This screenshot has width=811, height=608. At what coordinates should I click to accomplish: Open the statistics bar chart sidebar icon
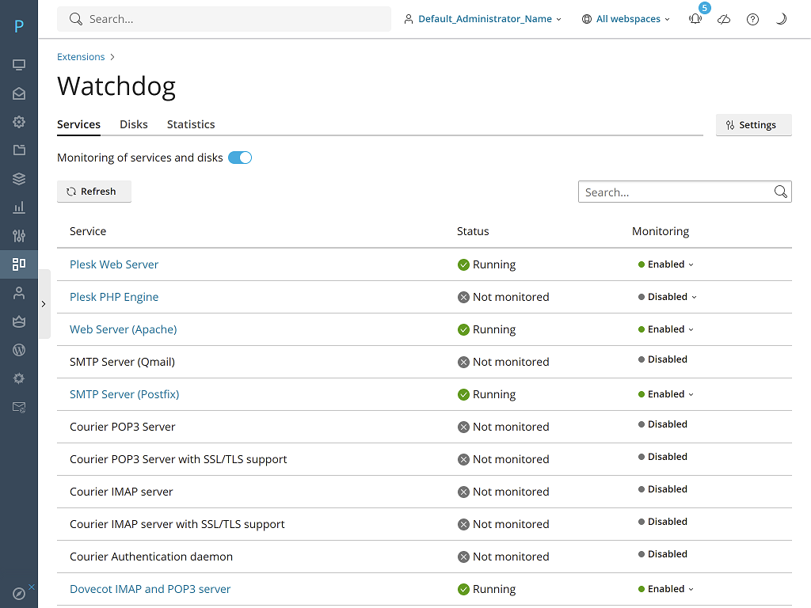(x=19, y=207)
